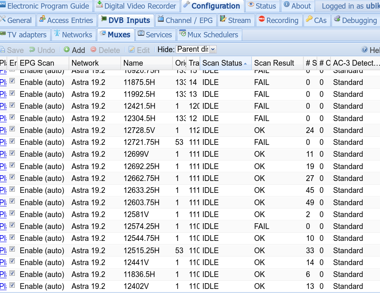Screen dimensions: 380x293
Task: Toggle Enabled checkbox for mux 12633.25H
Action: [12, 189]
